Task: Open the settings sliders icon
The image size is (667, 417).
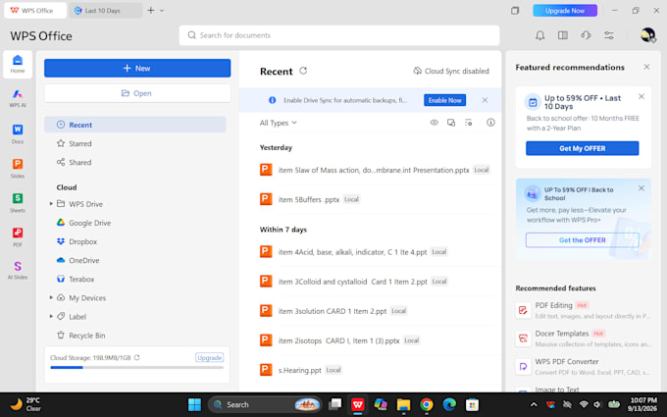Action: pos(609,35)
